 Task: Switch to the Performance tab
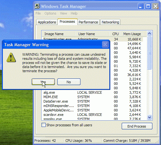(x=88, y=22)
